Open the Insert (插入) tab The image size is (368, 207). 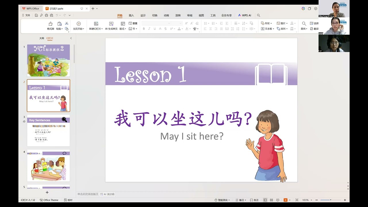coord(131,16)
